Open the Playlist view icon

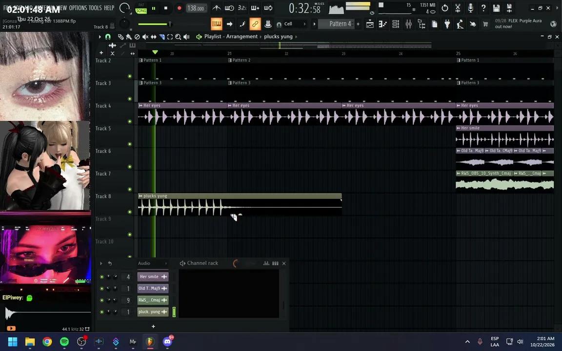click(x=370, y=24)
